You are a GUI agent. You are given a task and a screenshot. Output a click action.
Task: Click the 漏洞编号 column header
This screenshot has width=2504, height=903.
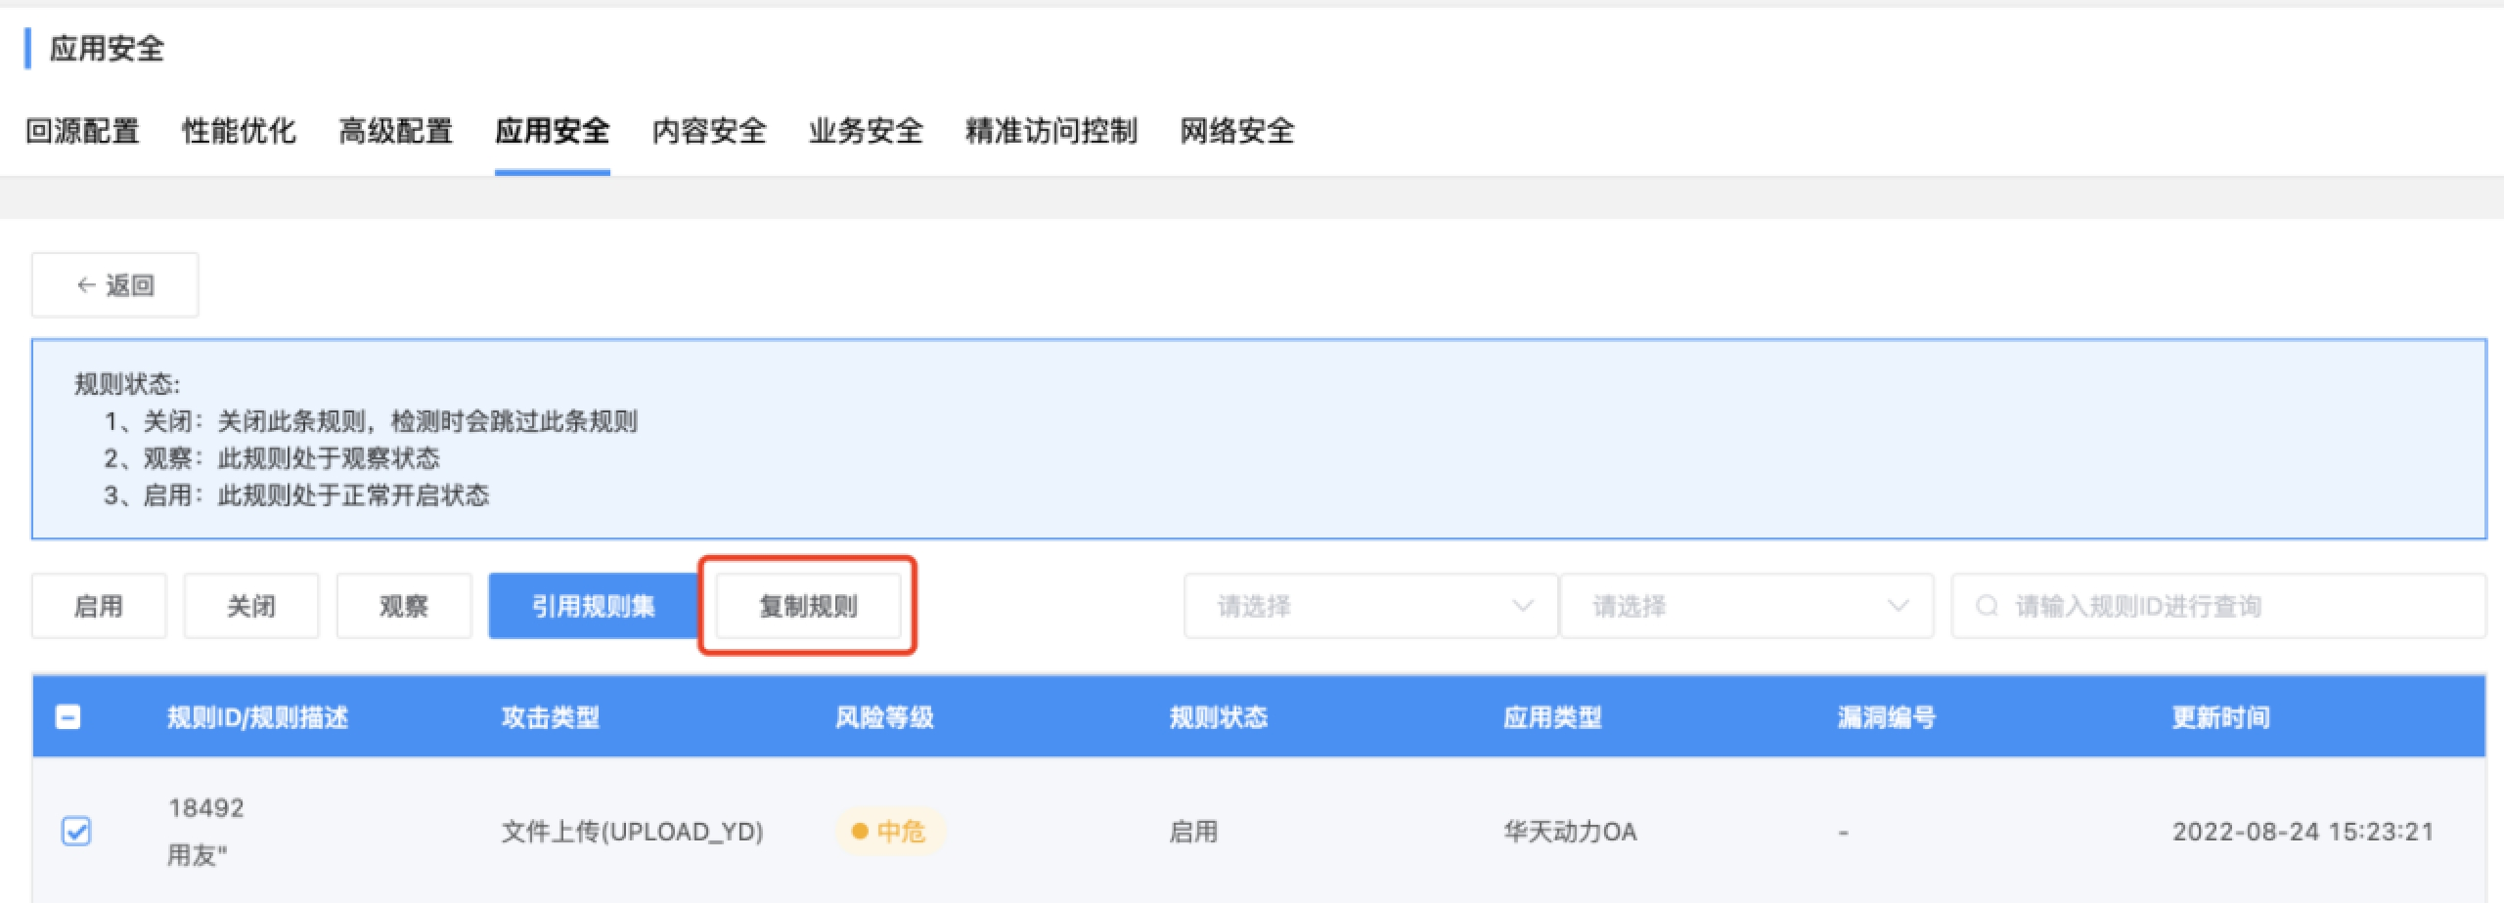pos(1887,717)
